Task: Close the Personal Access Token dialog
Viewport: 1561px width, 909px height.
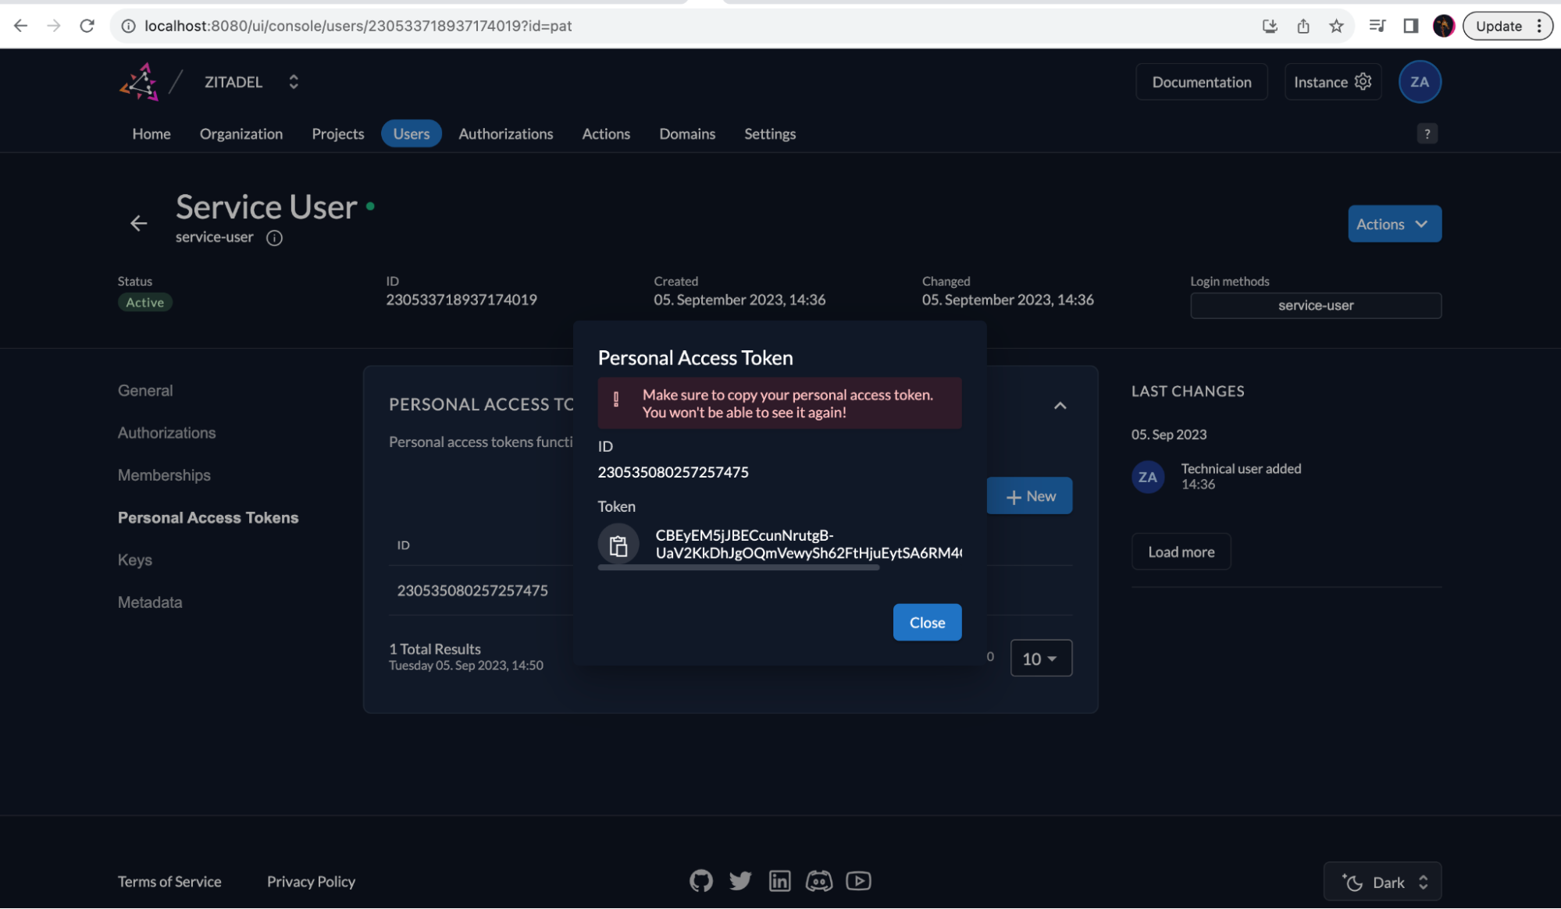Action: point(927,623)
